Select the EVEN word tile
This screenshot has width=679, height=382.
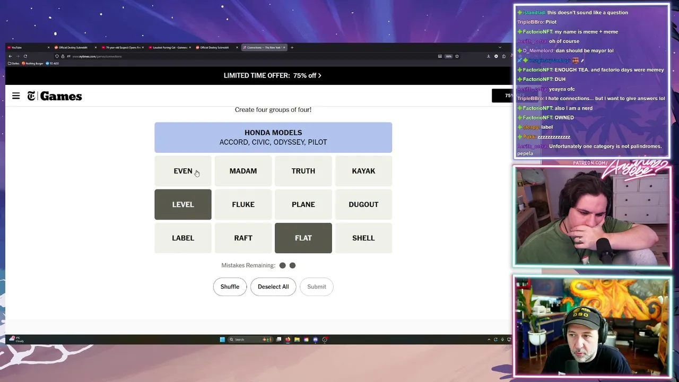tap(183, 171)
